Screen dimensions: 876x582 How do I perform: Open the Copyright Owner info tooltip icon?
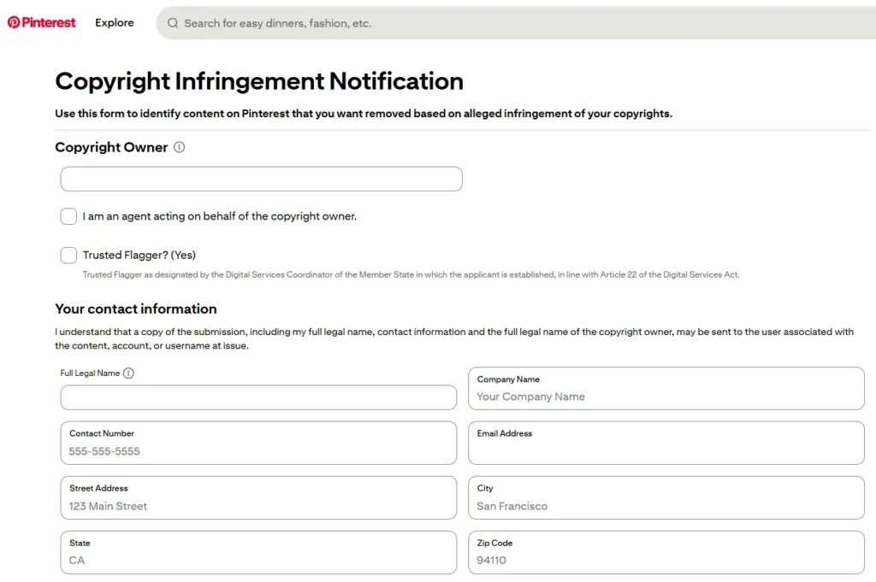pos(180,147)
